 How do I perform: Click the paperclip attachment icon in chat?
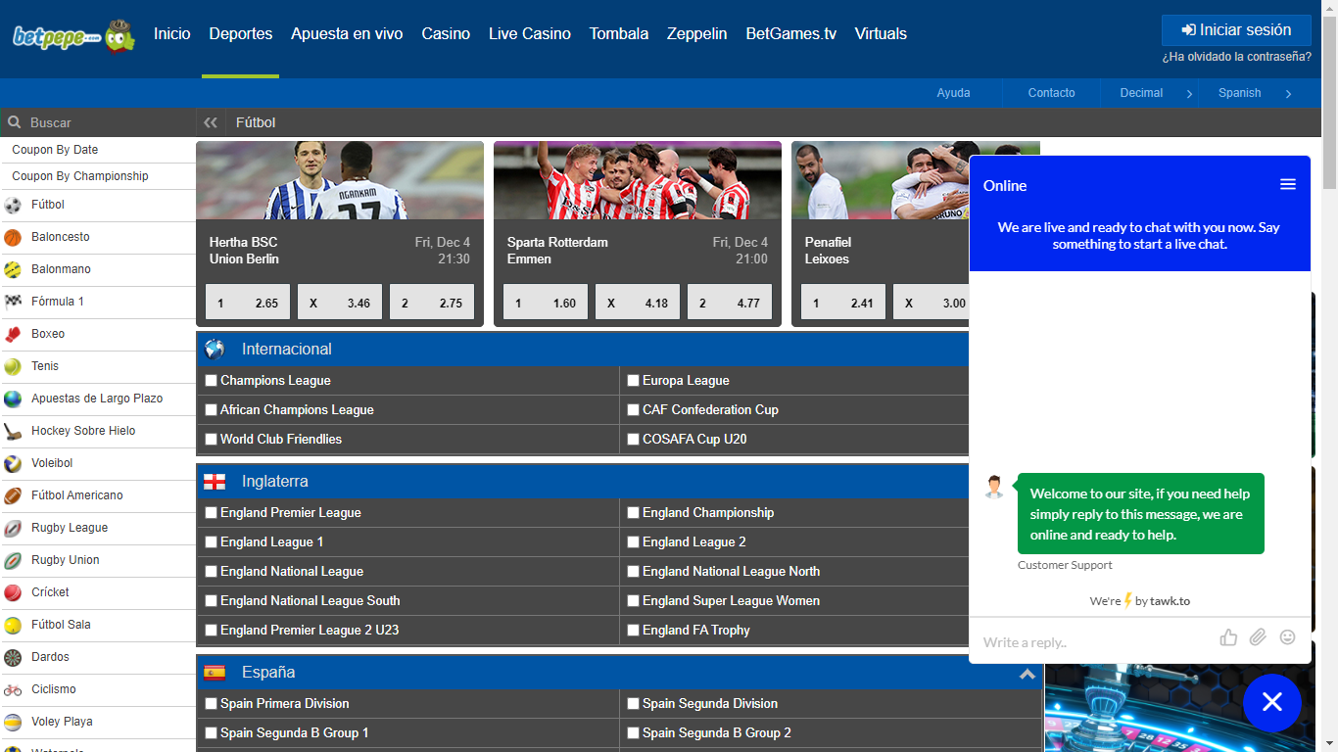click(x=1258, y=637)
